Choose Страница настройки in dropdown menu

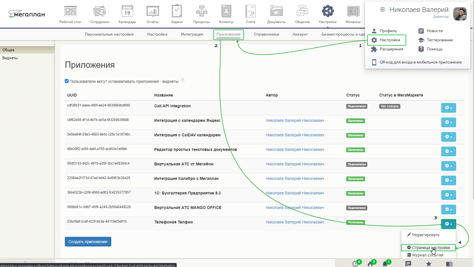[x=428, y=248]
